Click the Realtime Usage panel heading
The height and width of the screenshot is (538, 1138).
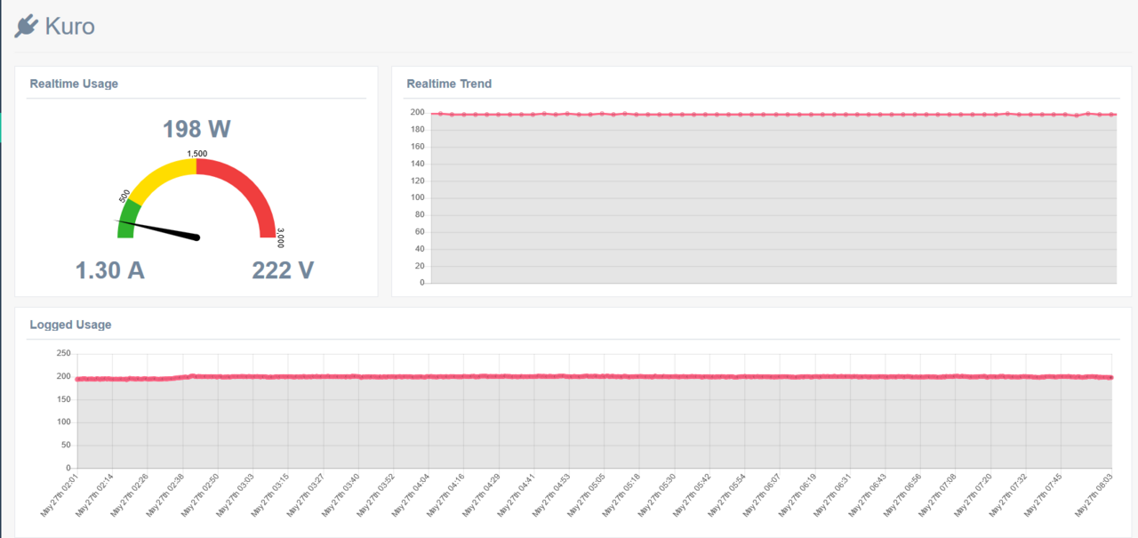pos(74,84)
